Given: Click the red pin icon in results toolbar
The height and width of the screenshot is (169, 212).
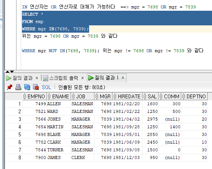Looking at the screenshot, I should point(10,87).
